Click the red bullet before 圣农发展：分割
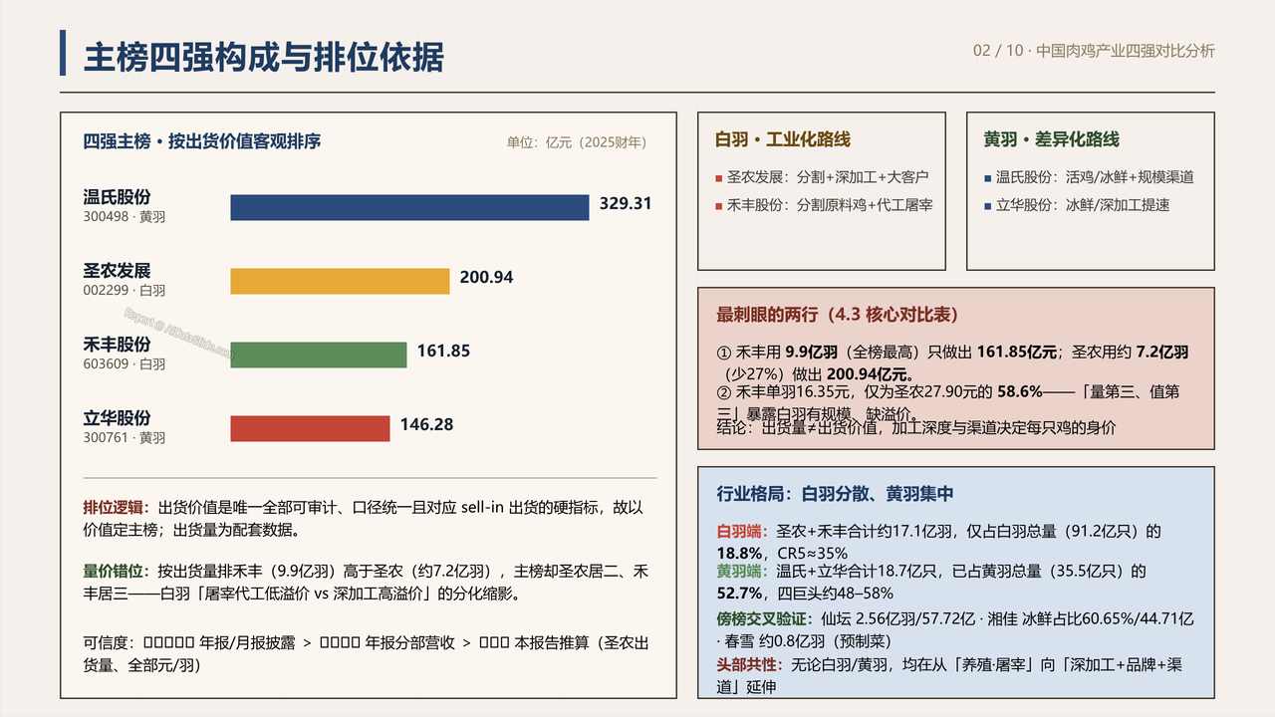This screenshot has width=1275, height=717. tap(719, 178)
